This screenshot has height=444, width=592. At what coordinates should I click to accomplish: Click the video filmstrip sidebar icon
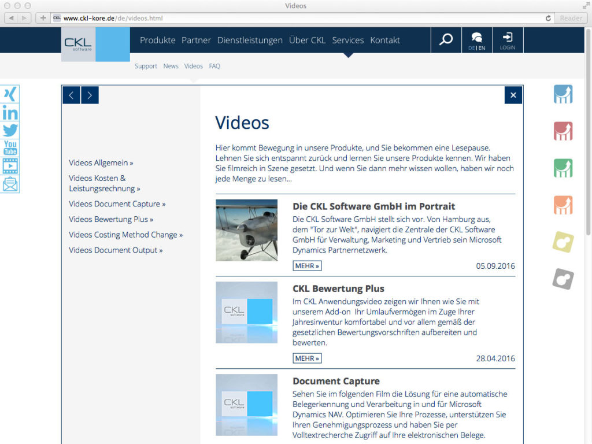10,166
